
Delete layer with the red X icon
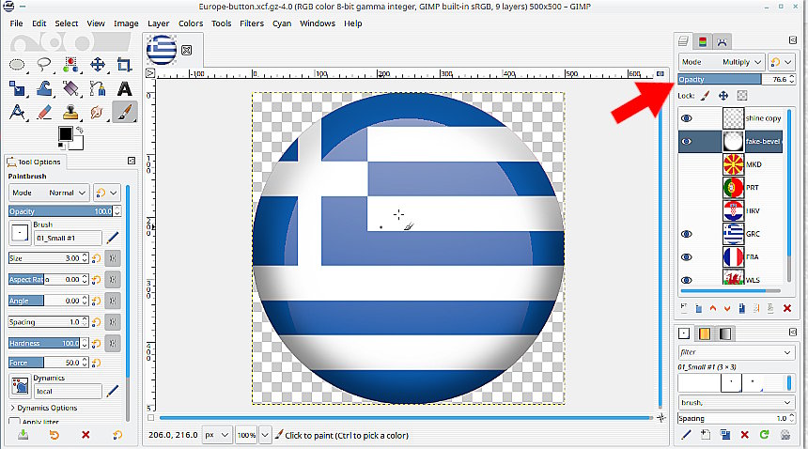click(787, 308)
